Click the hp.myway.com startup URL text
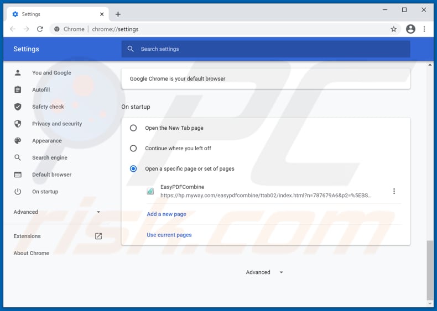 (x=266, y=196)
